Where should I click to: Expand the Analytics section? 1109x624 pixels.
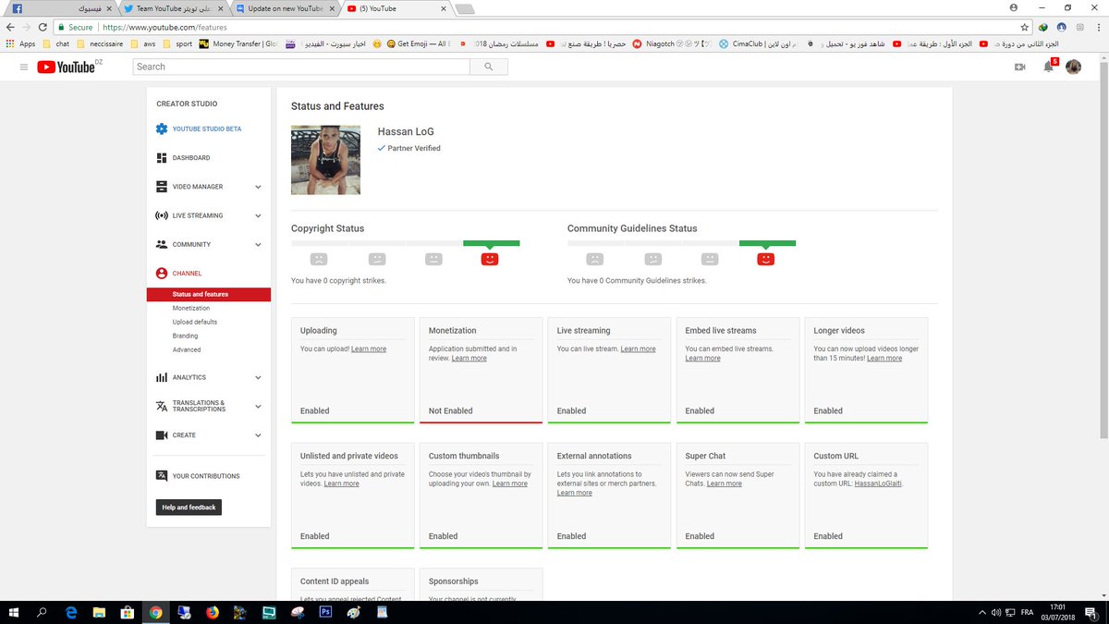(x=258, y=377)
